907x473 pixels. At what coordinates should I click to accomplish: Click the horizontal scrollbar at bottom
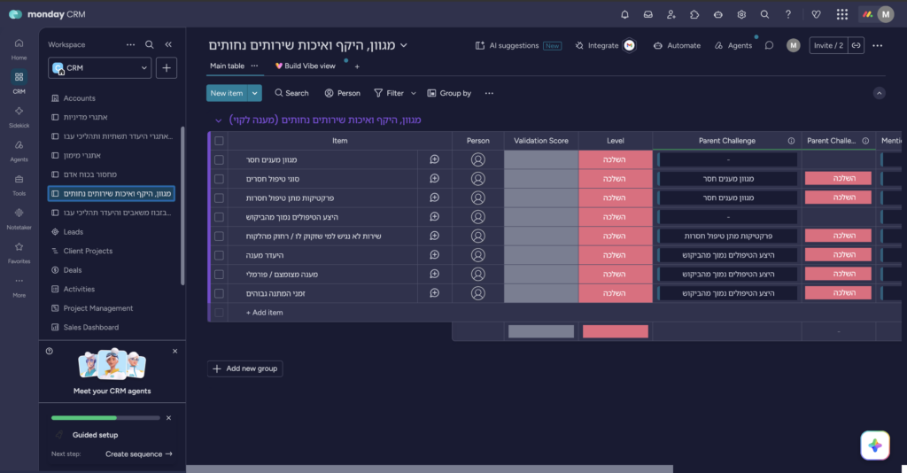click(430, 469)
